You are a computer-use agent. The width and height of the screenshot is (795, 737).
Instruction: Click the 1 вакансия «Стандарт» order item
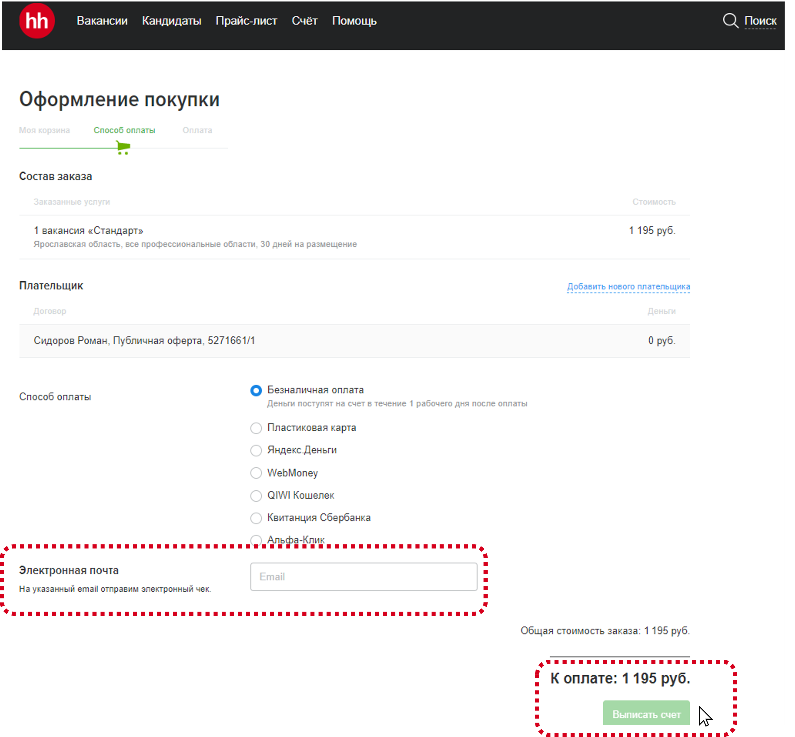pyautogui.click(x=88, y=230)
